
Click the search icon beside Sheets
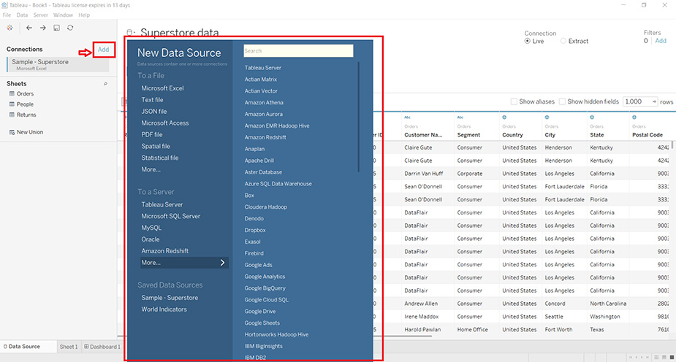pos(105,84)
